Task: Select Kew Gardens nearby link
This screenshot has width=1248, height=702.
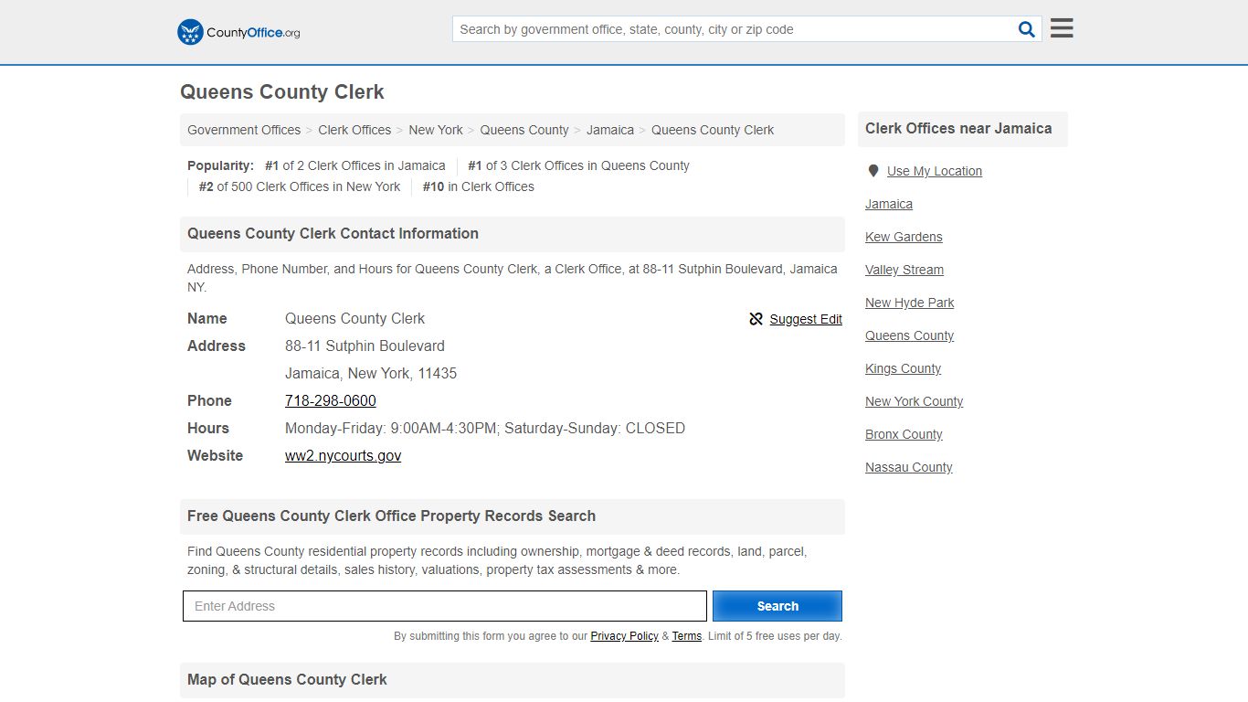Action: pyautogui.click(x=904, y=237)
